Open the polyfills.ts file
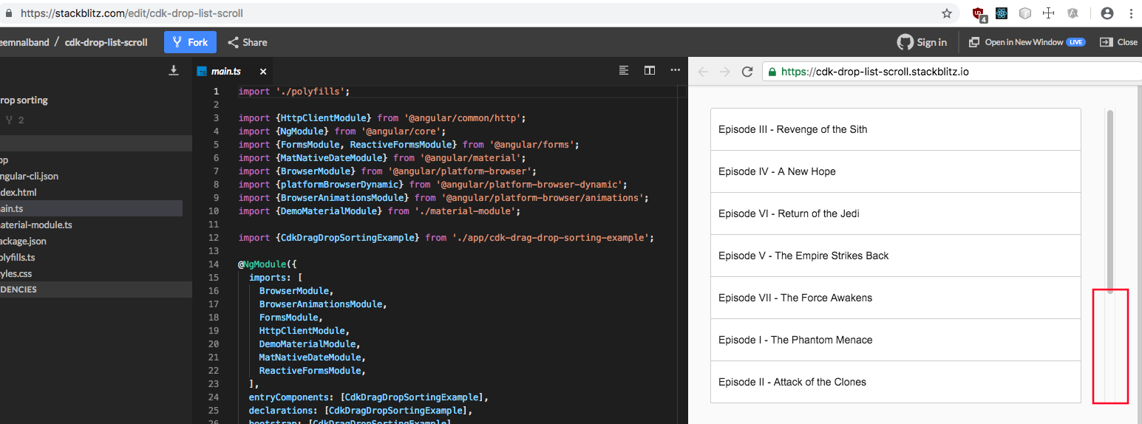The image size is (1142, 424). [x=91, y=257]
